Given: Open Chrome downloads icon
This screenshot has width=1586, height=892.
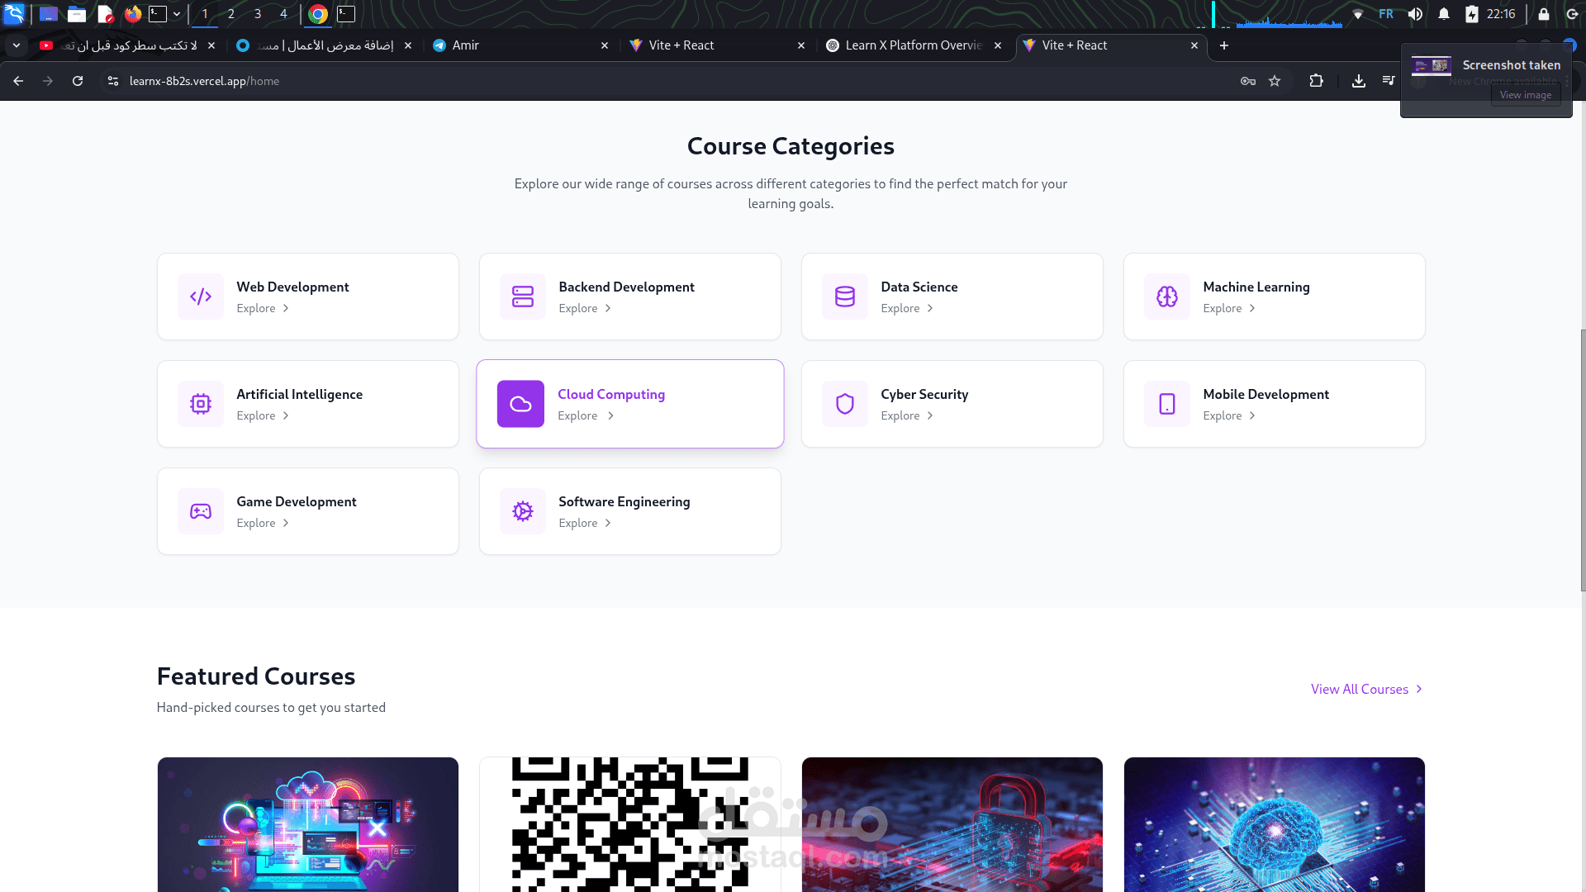Looking at the screenshot, I should [1358, 81].
